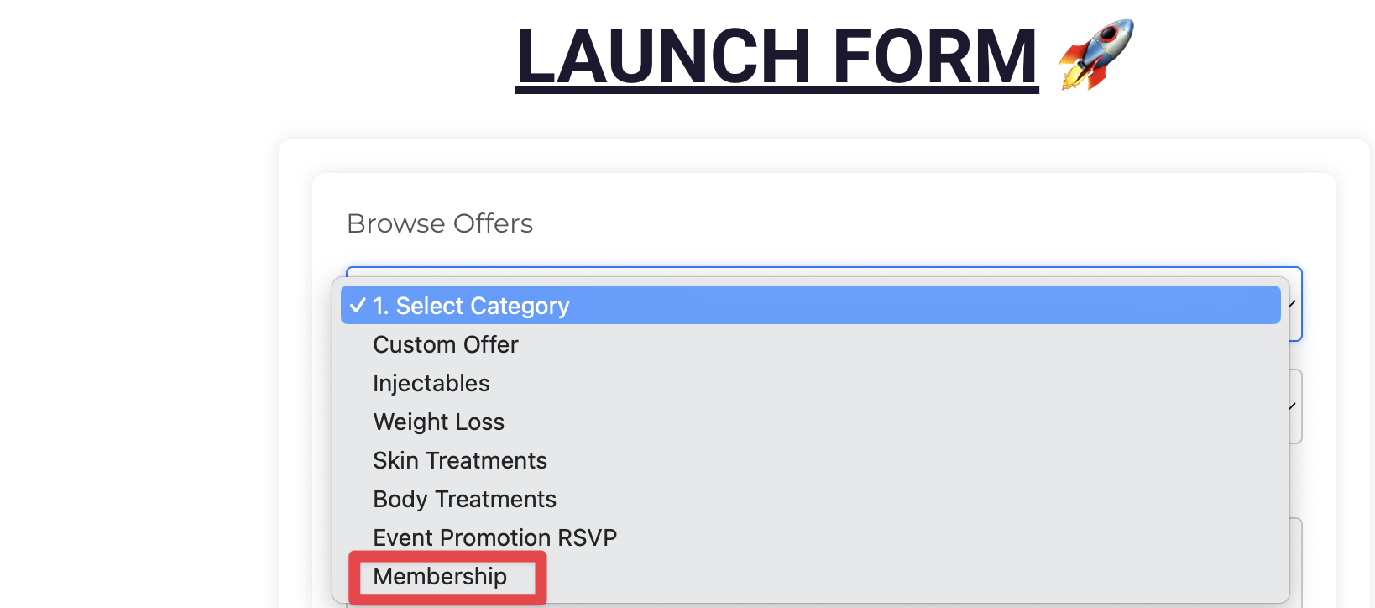Click the checkmark next to Select Category
Screen dimensions: 1375x608
coord(358,306)
